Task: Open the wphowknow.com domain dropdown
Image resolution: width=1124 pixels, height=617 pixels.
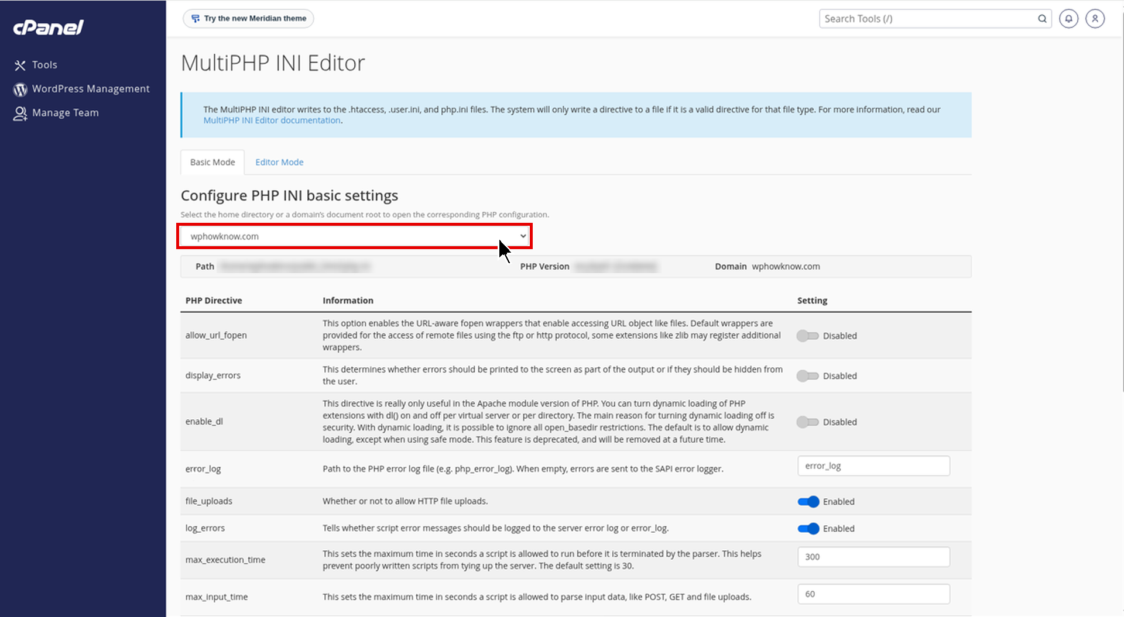Action: (355, 236)
